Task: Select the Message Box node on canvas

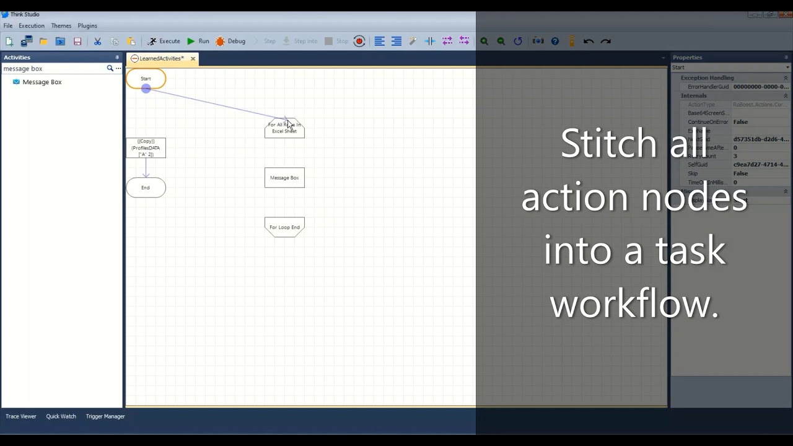Action: tap(284, 178)
